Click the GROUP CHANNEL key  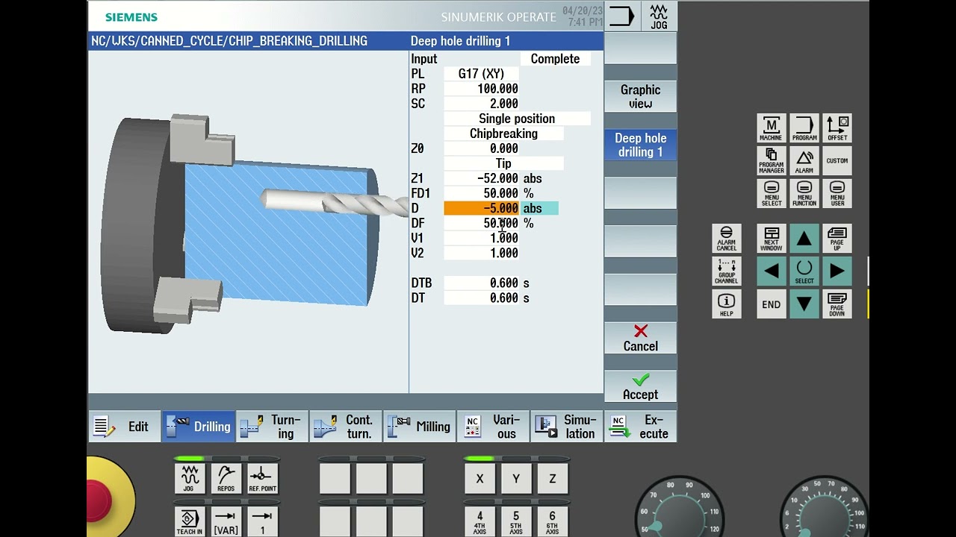(727, 271)
